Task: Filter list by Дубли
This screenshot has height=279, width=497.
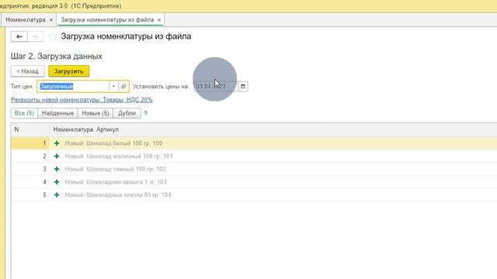Action: click(x=127, y=113)
